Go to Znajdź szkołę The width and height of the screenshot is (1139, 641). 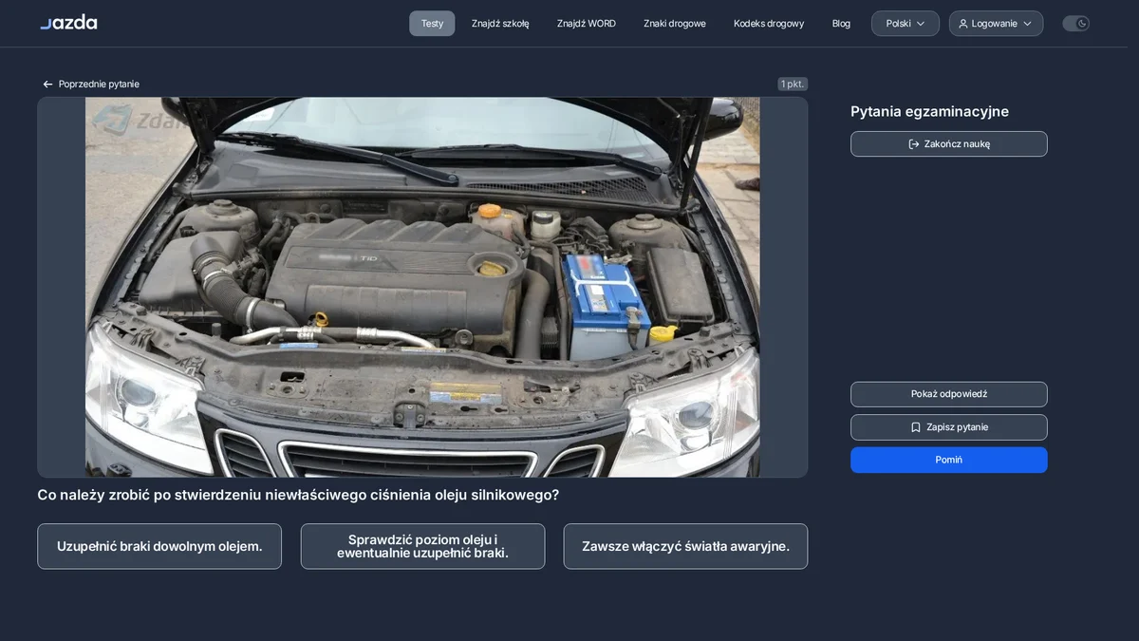(500, 24)
